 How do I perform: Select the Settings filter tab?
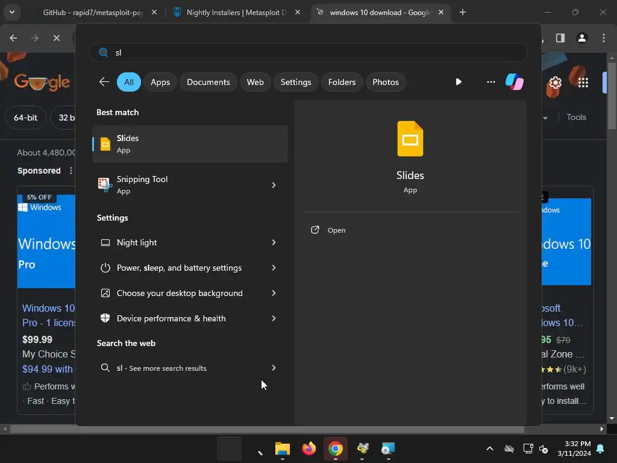click(296, 82)
